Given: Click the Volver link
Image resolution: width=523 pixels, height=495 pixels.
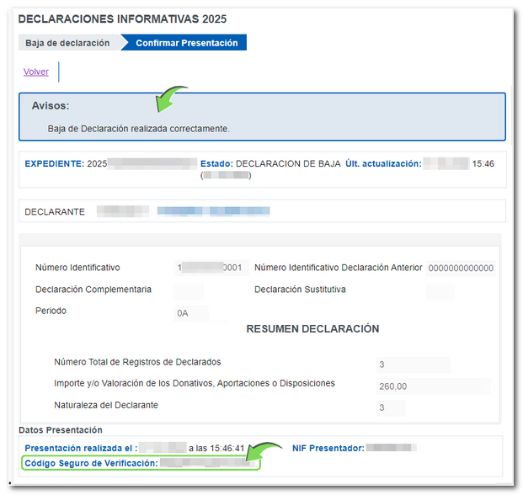Looking at the screenshot, I should [36, 72].
